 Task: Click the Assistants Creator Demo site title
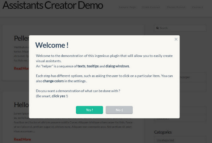coord(53,5)
